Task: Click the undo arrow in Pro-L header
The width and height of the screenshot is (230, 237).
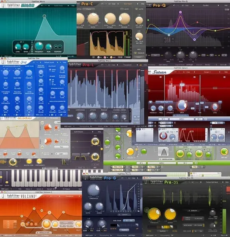Action: click(102, 65)
